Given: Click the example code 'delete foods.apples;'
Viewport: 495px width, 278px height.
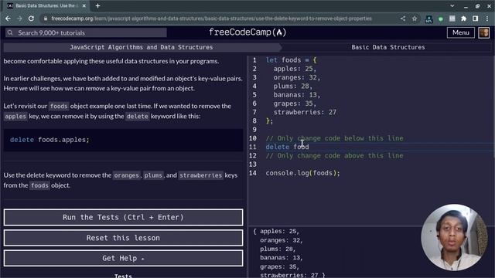Looking at the screenshot, I should pos(49,140).
